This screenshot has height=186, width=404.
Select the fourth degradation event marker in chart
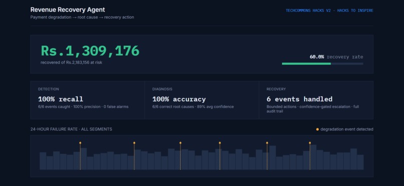220,142
